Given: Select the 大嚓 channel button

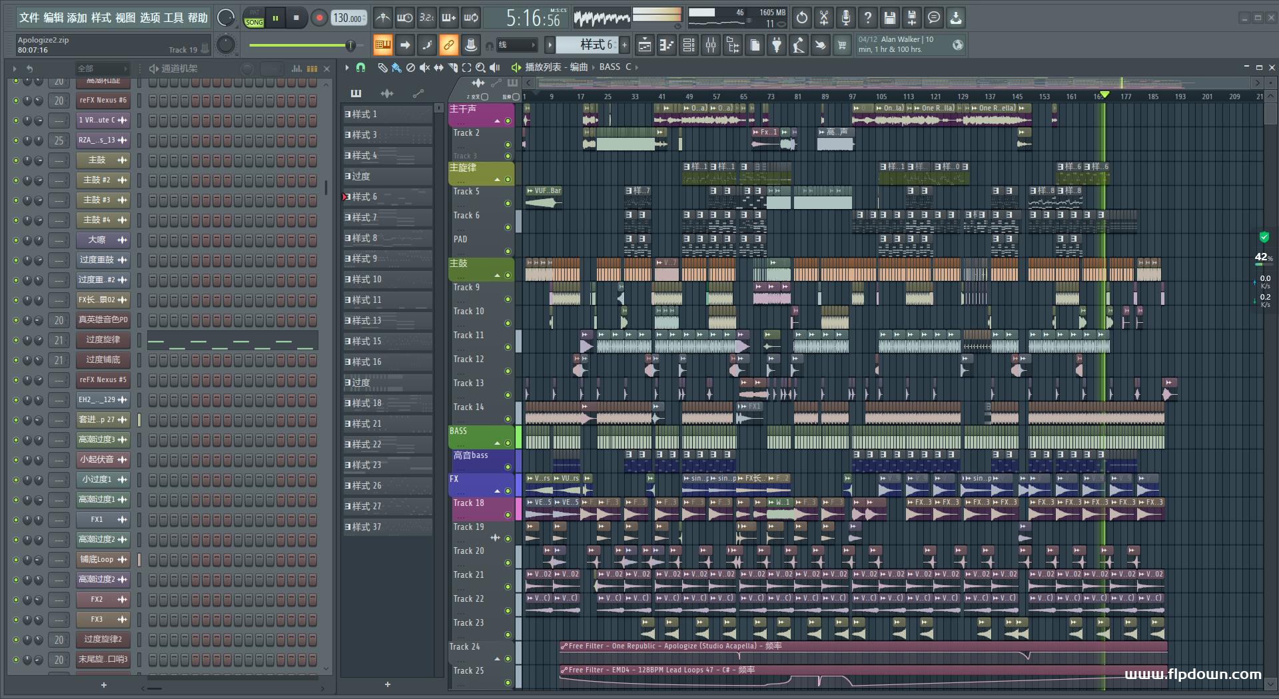Looking at the screenshot, I should click(103, 240).
